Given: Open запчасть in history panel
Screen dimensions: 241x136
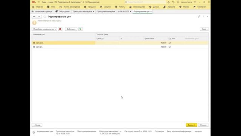Looking at the screenshot, I should tap(198, 131).
